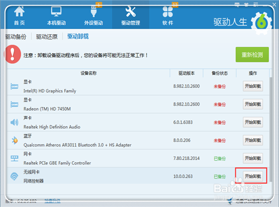Click 开始卸载 for 无线网卡
The height and width of the screenshot is (207, 279).
(253, 176)
